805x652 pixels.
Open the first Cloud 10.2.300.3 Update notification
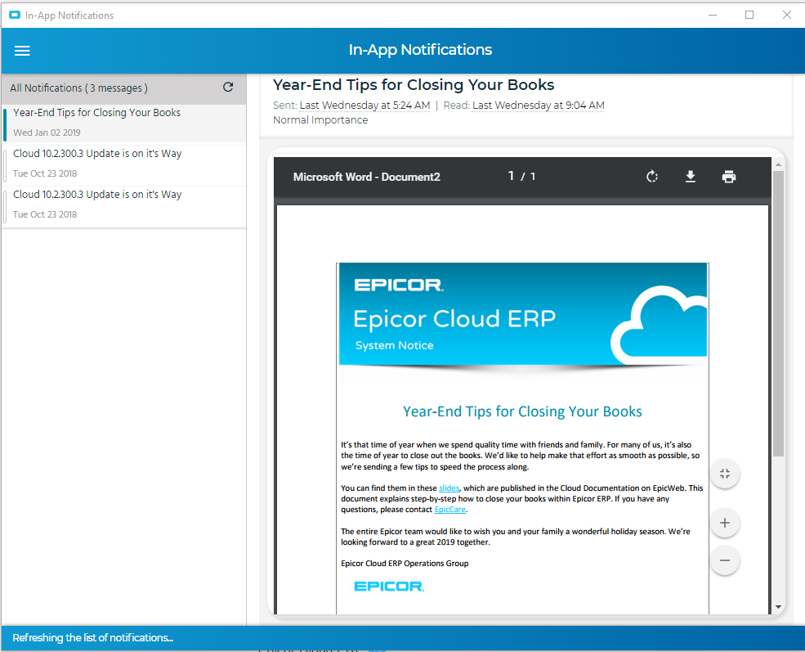pyautogui.click(x=123, y=165)
